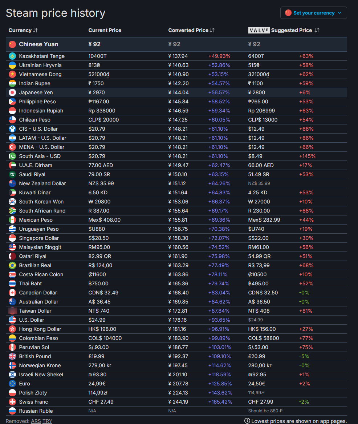Viewport: 358px width, 424px height.
Task: Click the Swiss Franc flag icon
Action: (x=12, y=402)
